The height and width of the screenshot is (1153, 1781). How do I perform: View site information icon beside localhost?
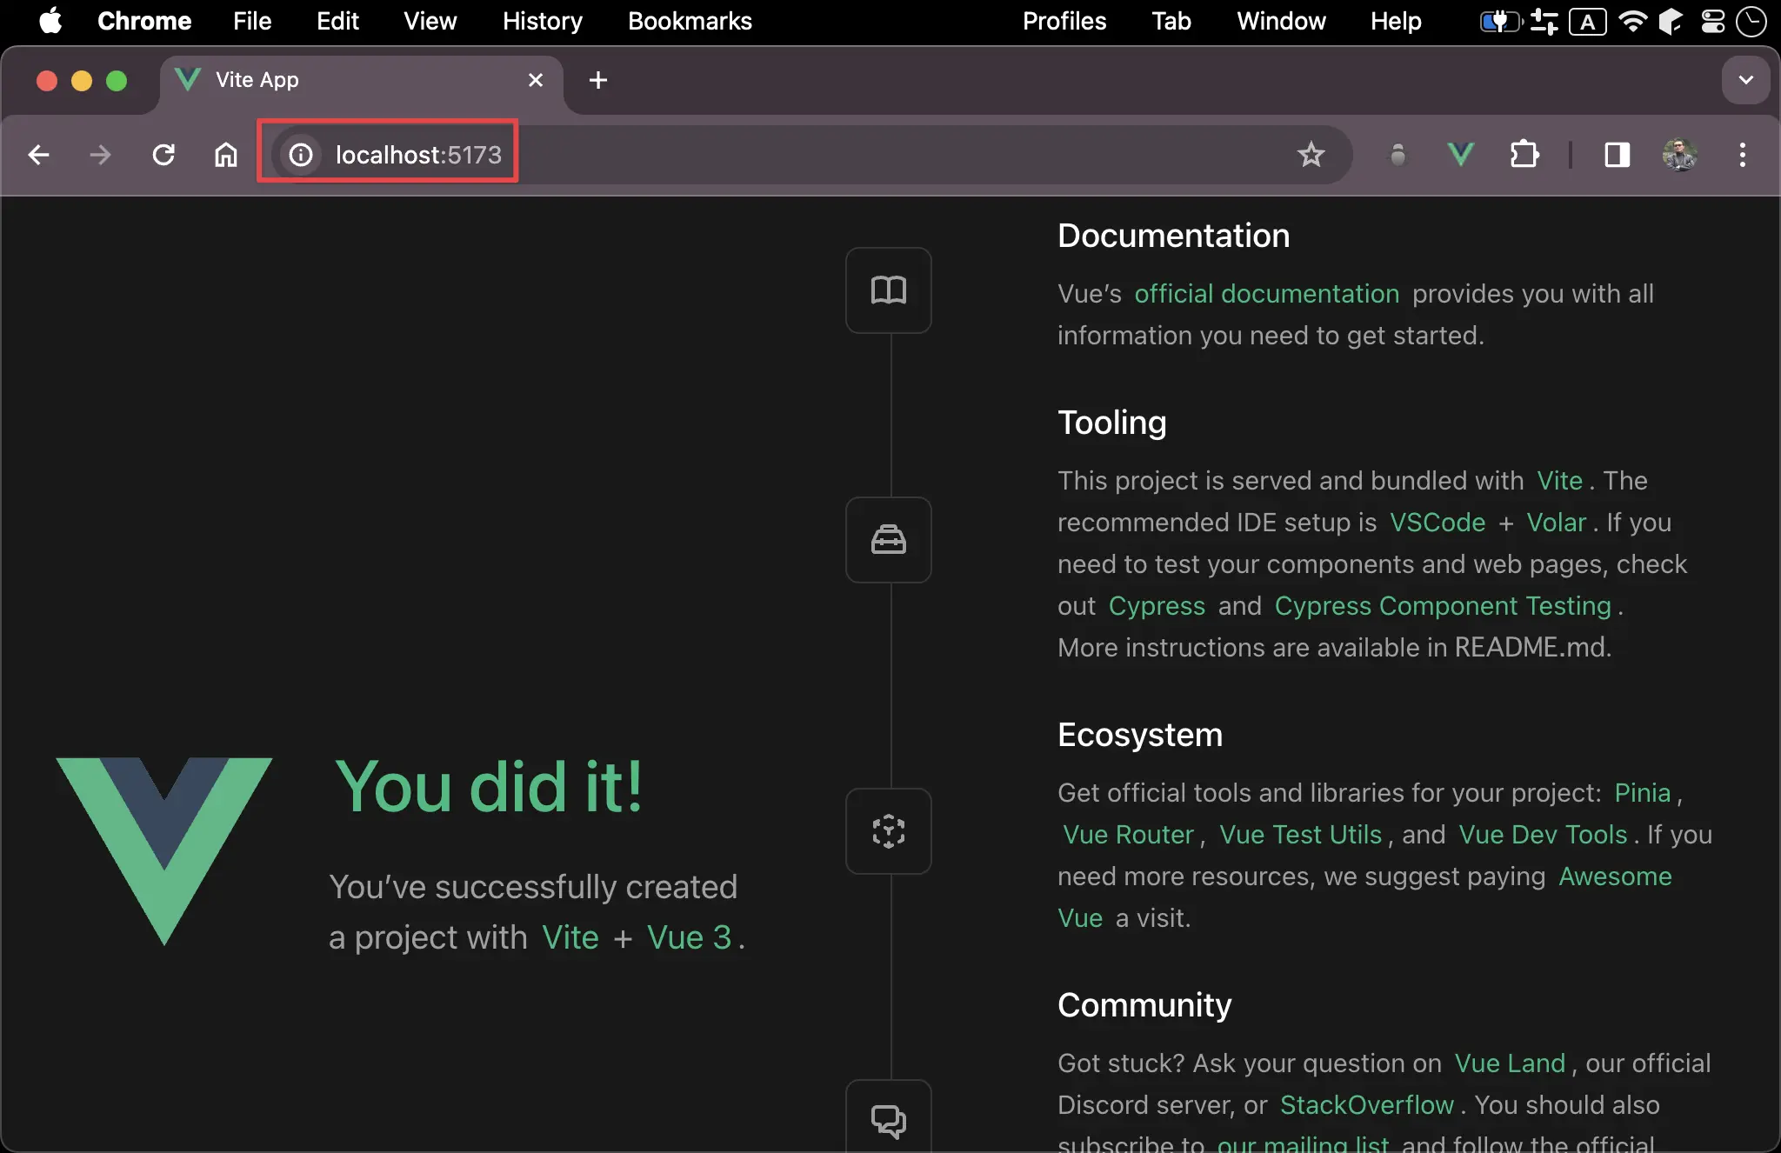click(301, 155)
